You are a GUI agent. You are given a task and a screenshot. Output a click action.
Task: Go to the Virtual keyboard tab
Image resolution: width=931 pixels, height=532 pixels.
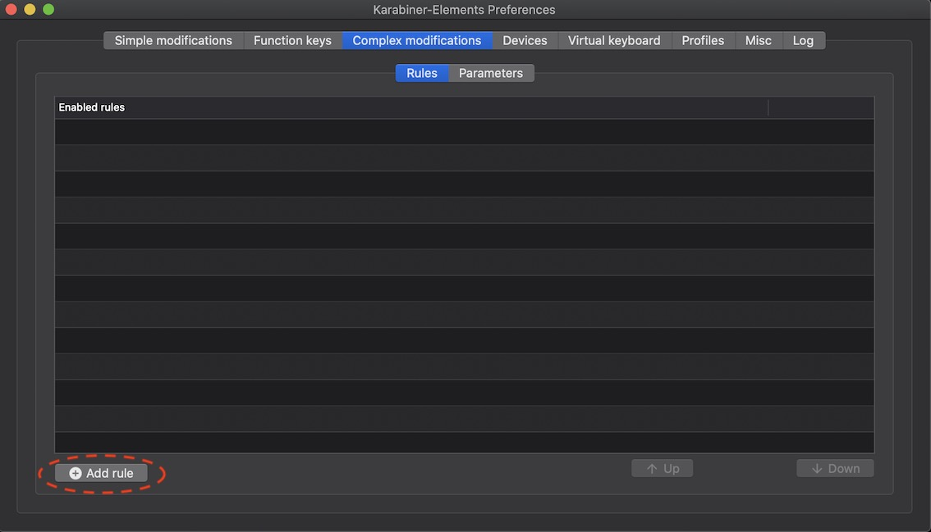[x=614, y=40]
